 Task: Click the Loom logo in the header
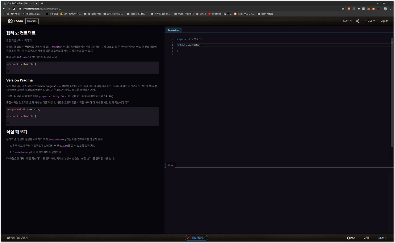tap(15, 21)
